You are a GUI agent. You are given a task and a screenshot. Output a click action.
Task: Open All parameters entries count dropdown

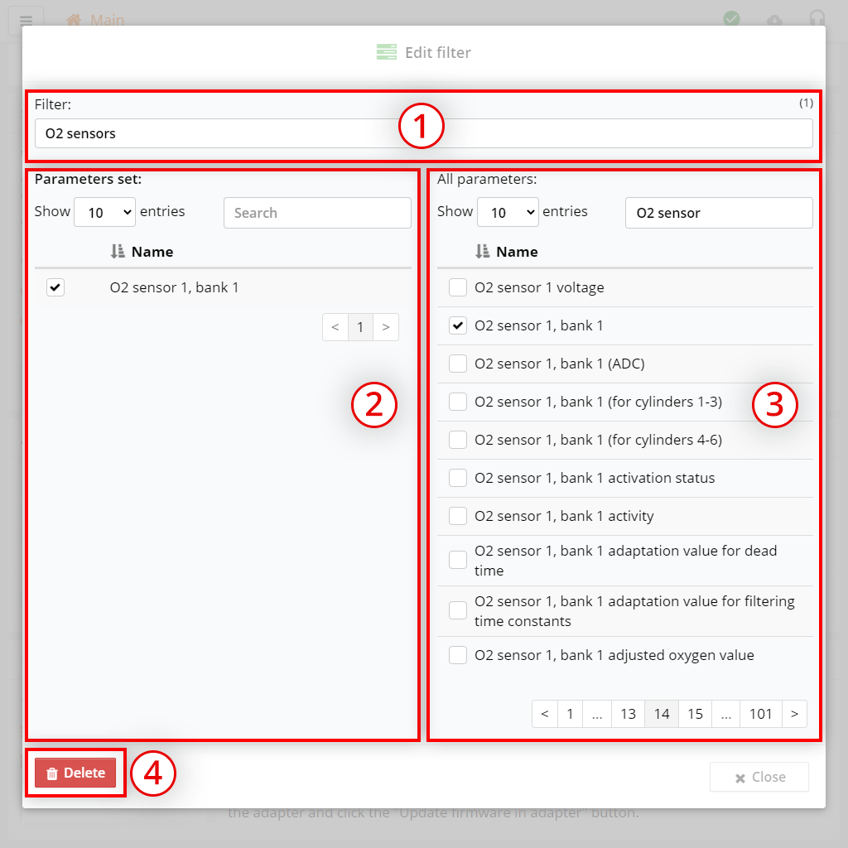(x=508, y=213)
